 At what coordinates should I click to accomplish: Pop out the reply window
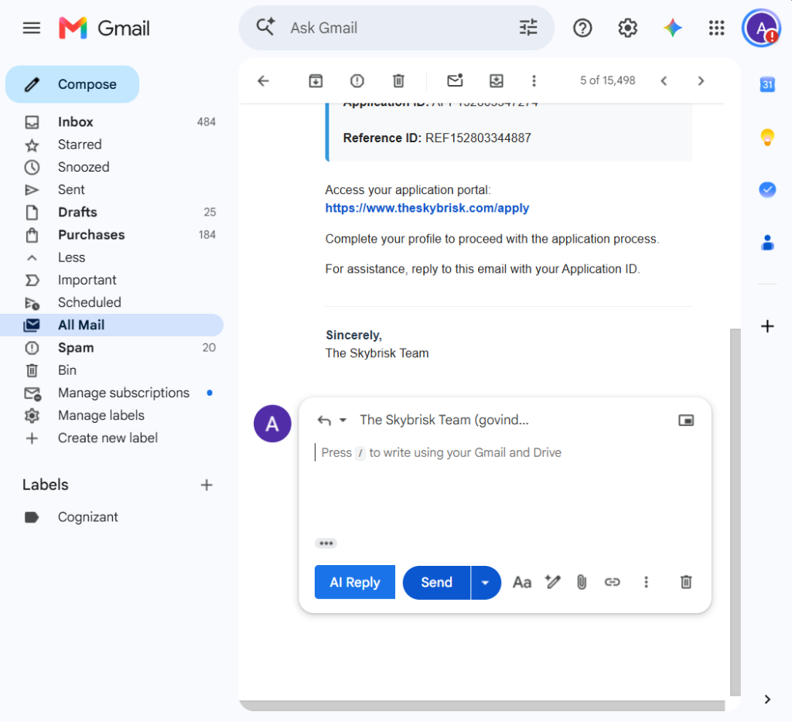(x=685, y=420)
